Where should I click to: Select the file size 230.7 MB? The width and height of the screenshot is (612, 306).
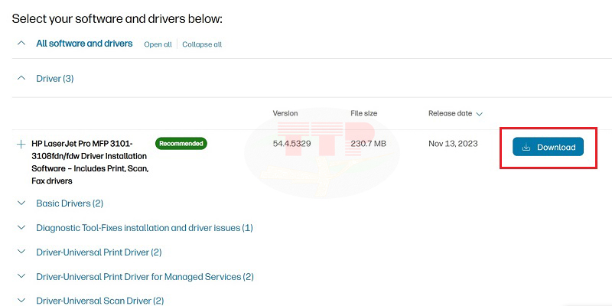(x=368, y=144)
